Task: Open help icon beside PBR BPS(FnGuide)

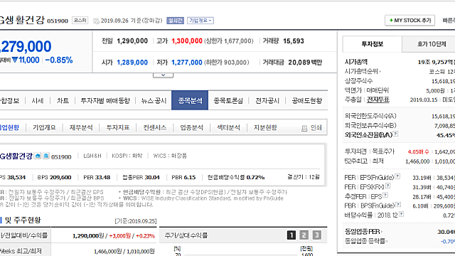Action: point(398,205)
